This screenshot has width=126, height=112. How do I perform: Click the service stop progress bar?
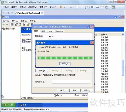[65, 58]
